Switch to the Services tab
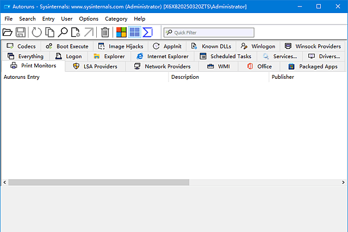 pos(280,57)
